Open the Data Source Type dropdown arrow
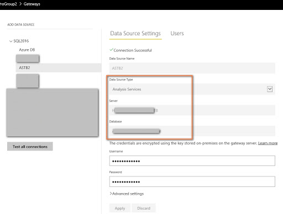Screen dimensions: 283x214 pos(270,89)
